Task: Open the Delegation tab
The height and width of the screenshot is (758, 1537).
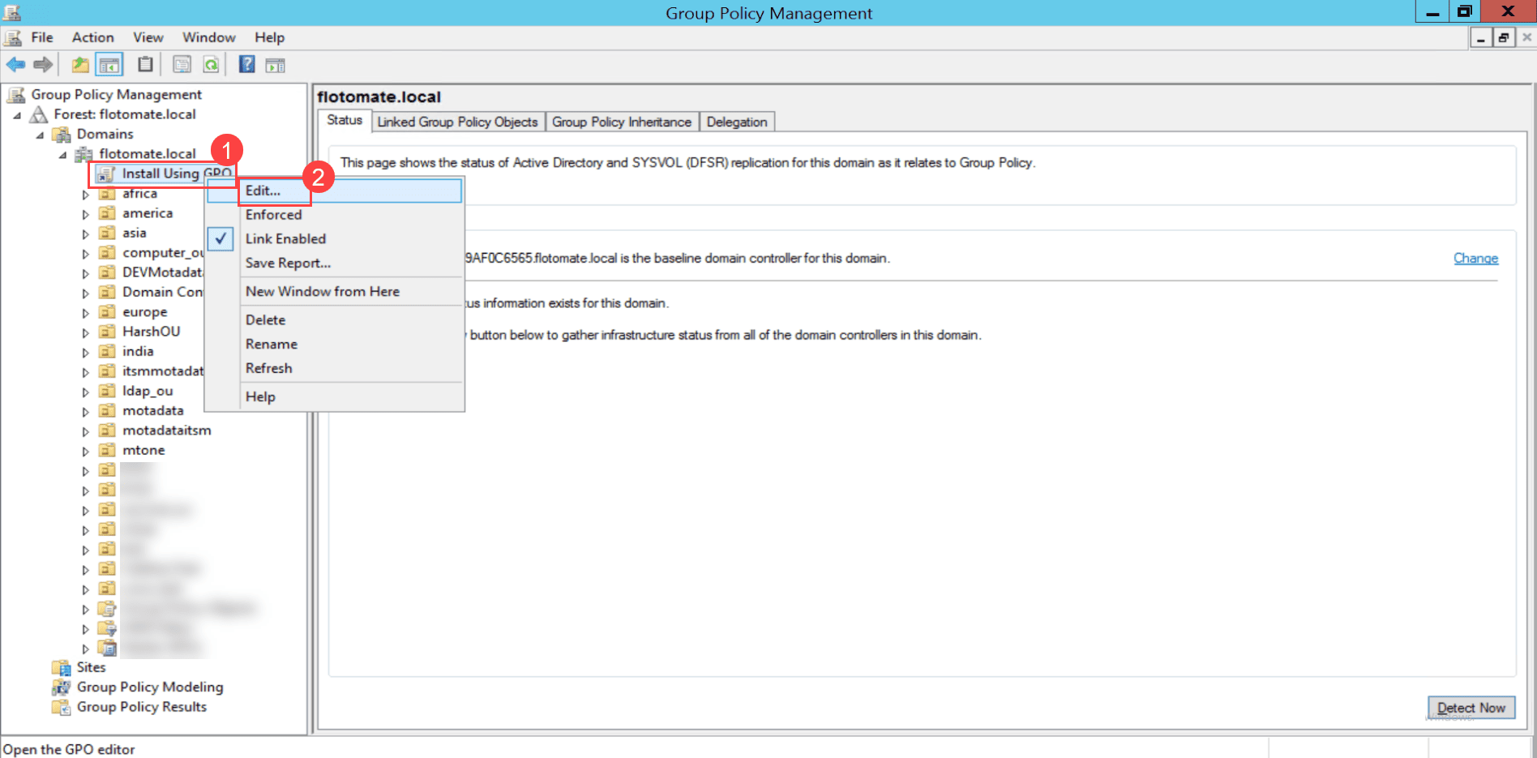Action: (x=736, y=122)
